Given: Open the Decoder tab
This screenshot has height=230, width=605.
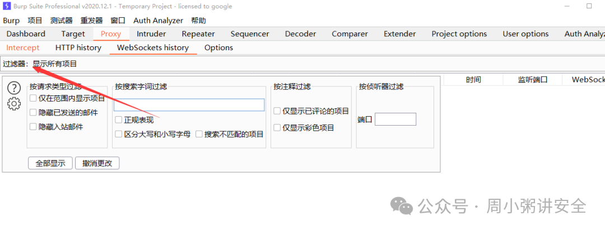Looking at the screenshot, I should (301, 34).
